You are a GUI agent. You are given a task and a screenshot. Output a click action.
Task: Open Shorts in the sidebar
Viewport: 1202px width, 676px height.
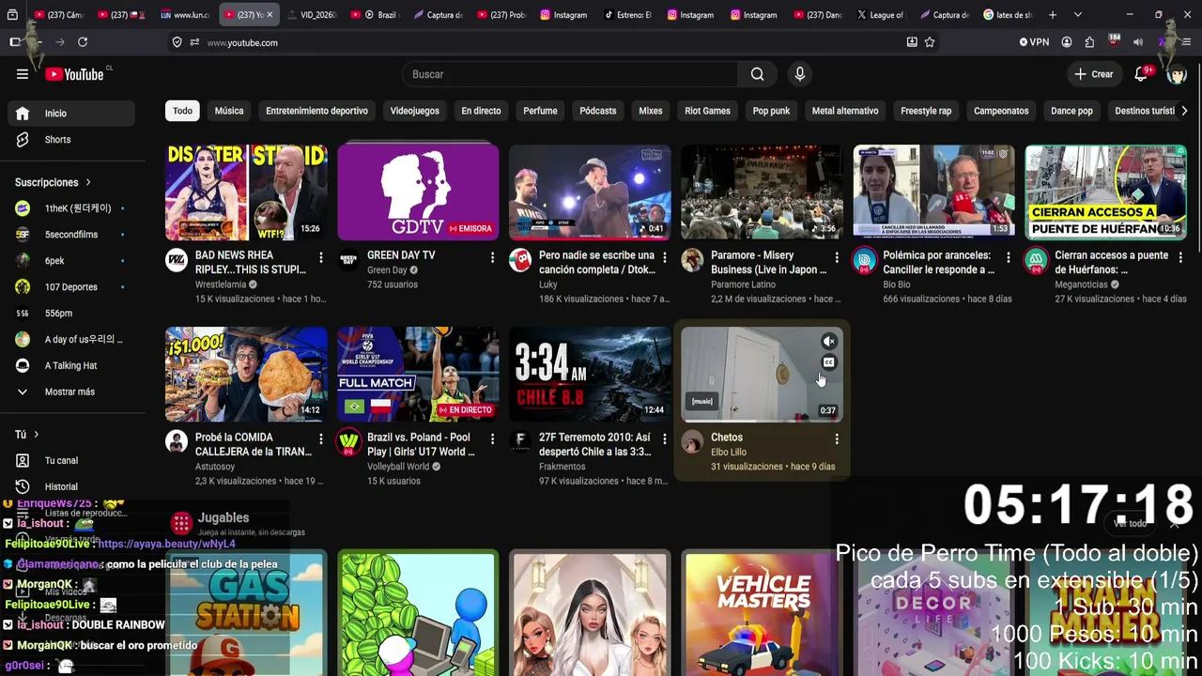(71, 140)
